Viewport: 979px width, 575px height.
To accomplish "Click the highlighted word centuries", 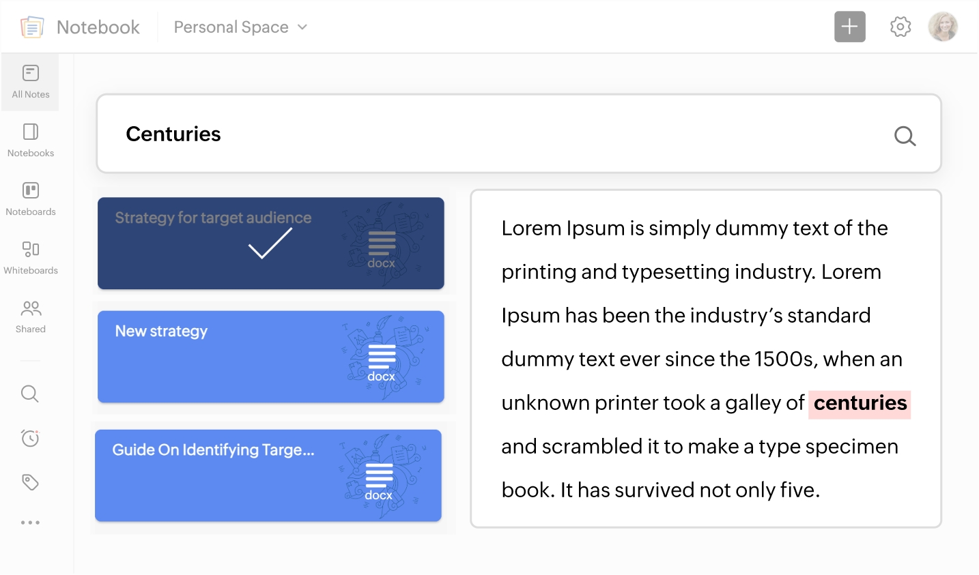I will (x=860, y=403).
